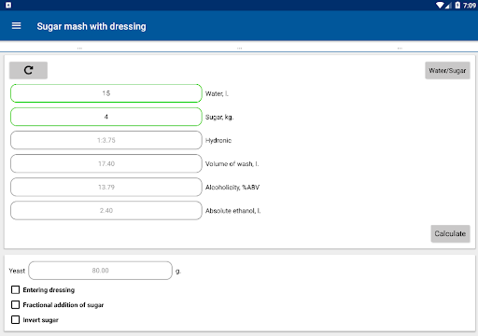This screenshot has width=478, height=336.
Task: Click the refresh reset button
Action: [28, 70]
